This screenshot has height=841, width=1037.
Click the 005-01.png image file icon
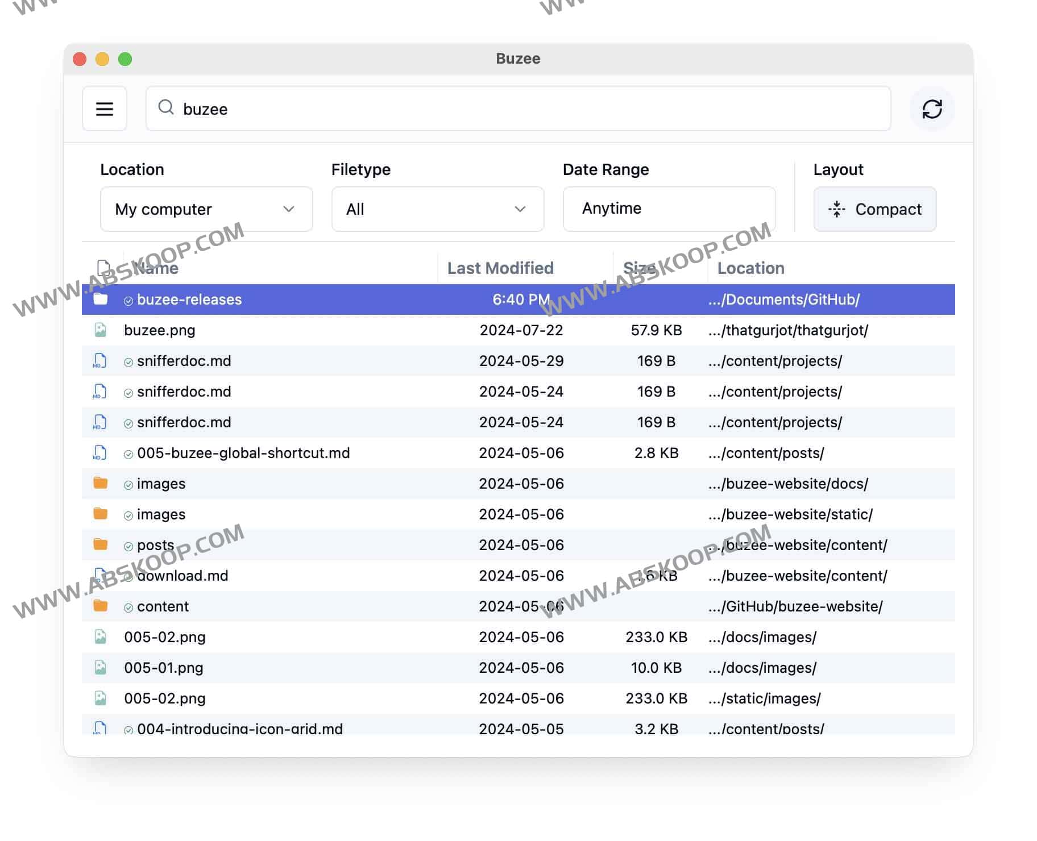(101, 668)
